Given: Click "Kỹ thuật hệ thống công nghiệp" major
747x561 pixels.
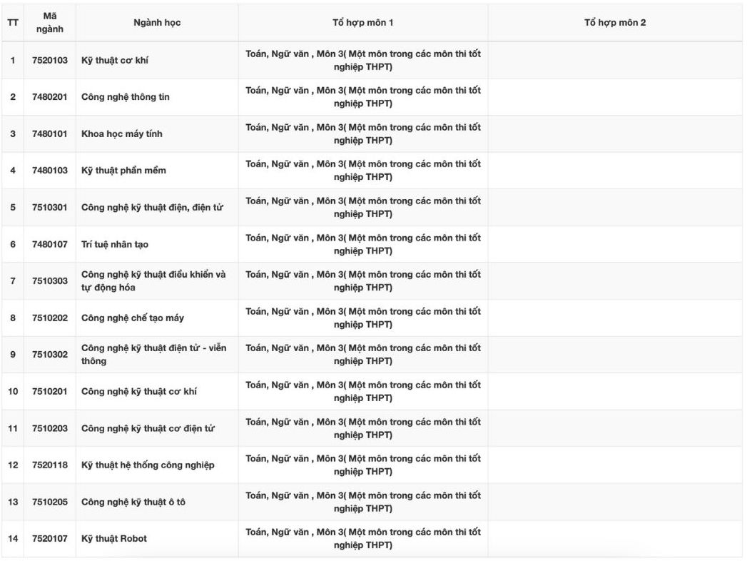Looking at the screenshot, I should tap(148, 465).
